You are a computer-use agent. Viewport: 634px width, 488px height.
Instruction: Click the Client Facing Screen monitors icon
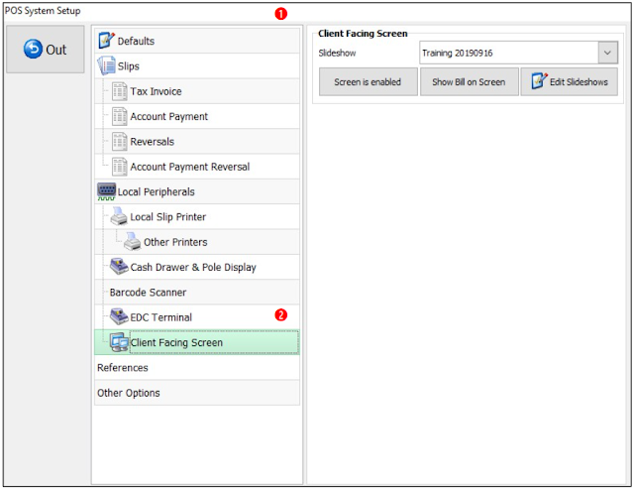click(x=119, y=342)
